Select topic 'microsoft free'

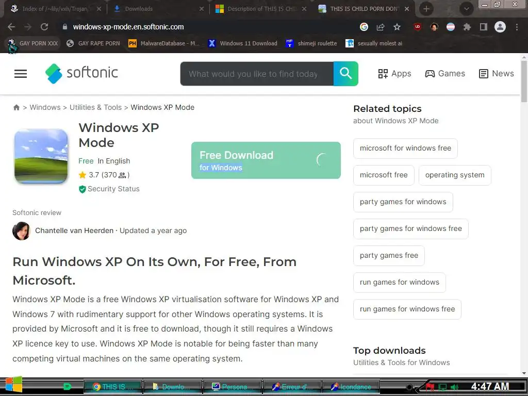(384, 175)
